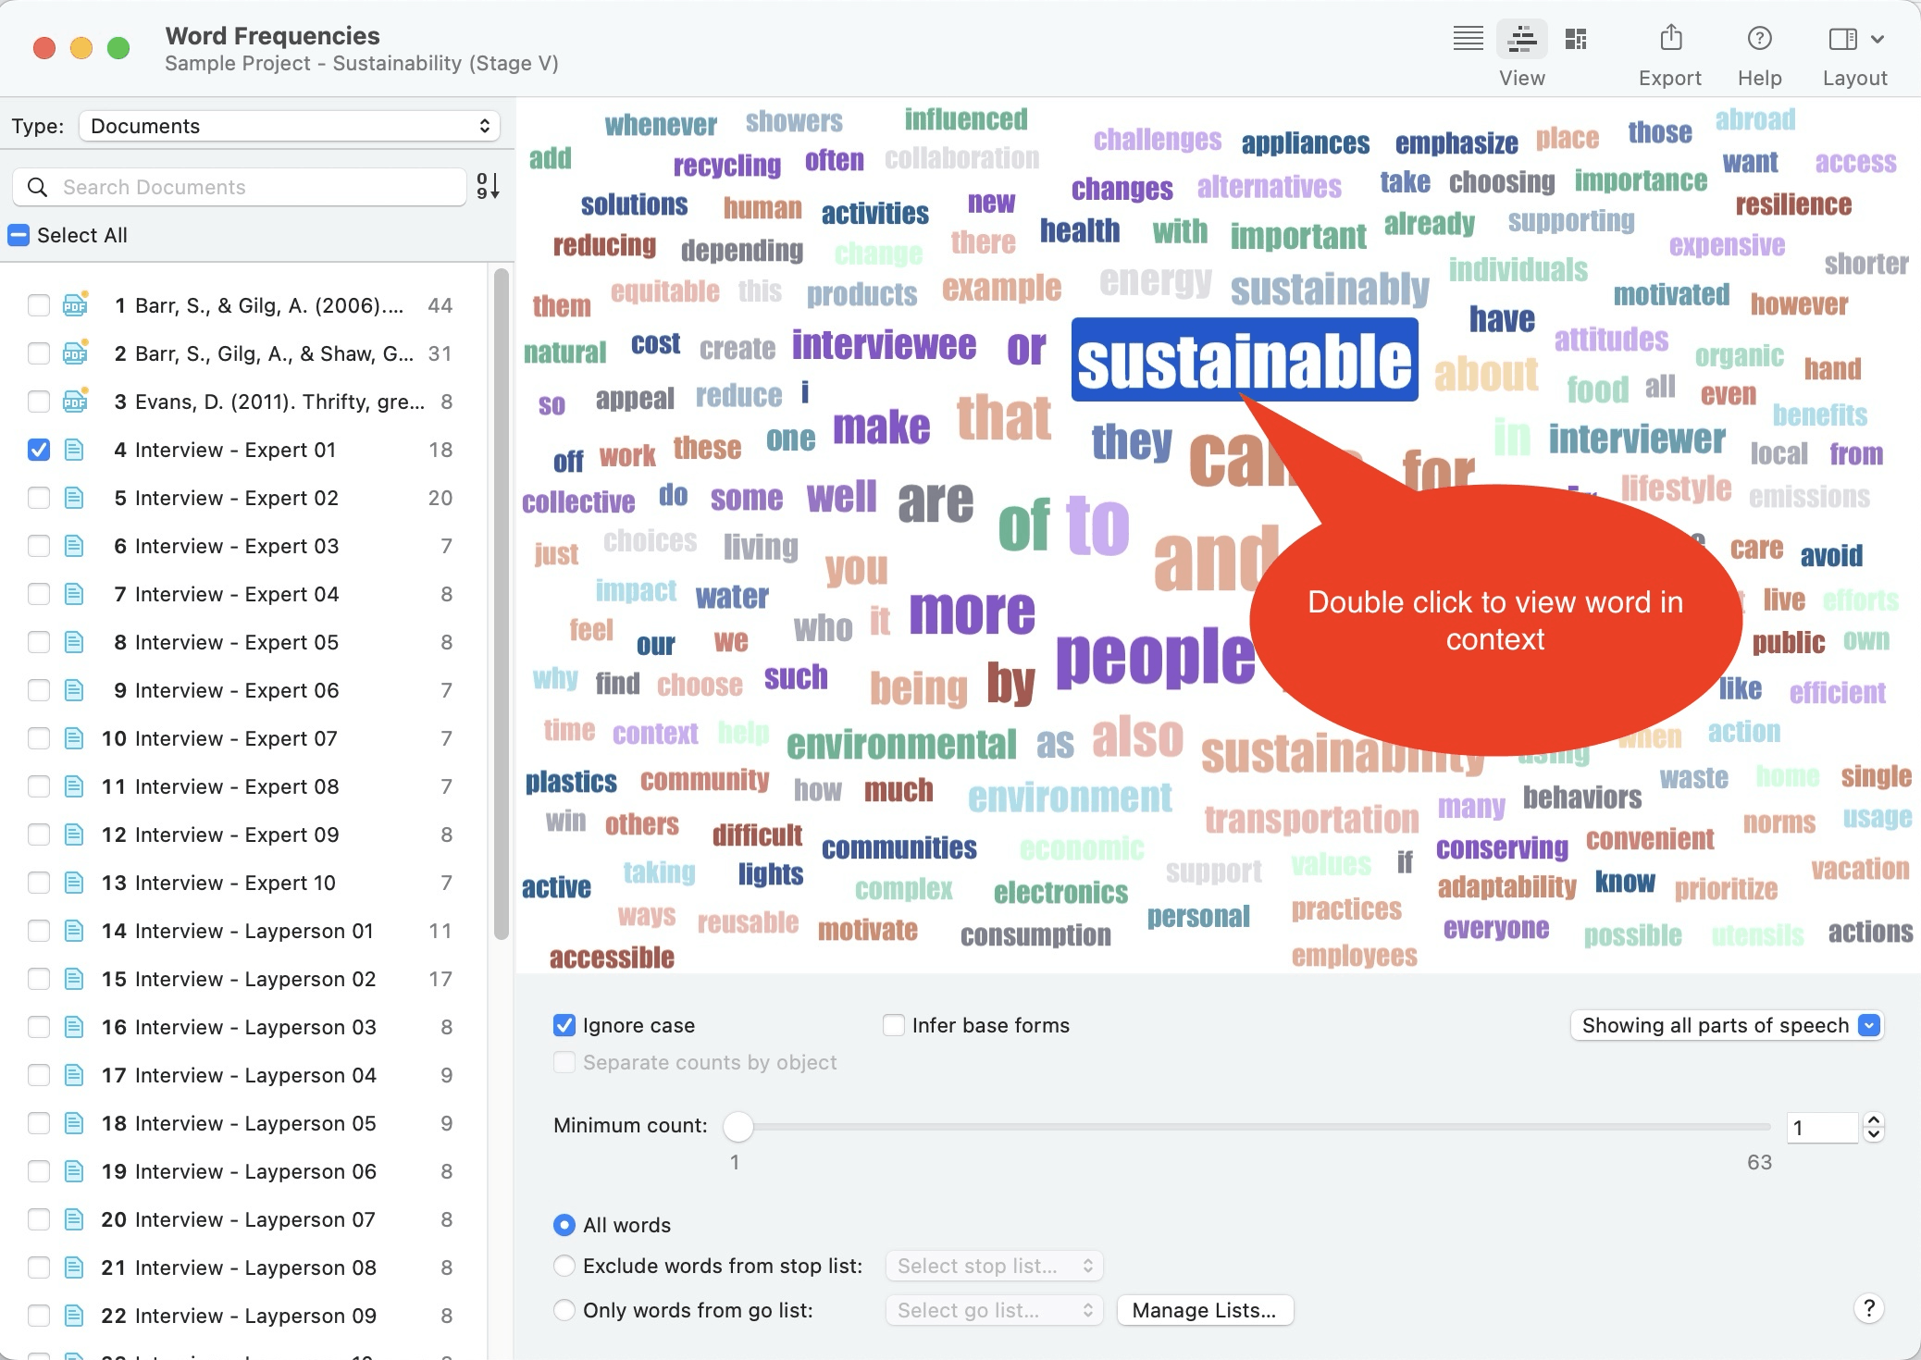
Task: Click document icon of Interview - Expert 04
Action: tap(74, 594)
